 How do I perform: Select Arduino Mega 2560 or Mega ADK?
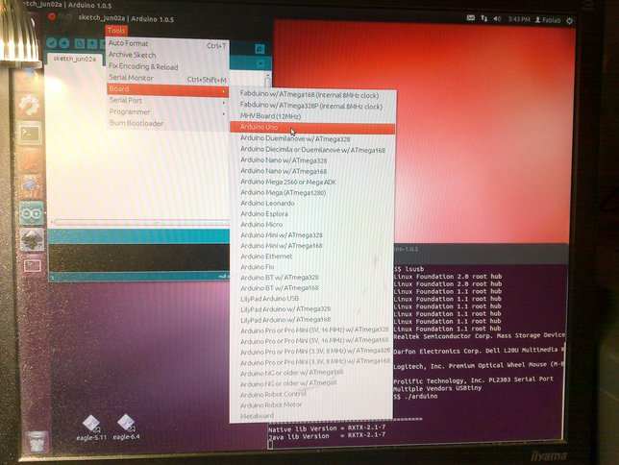pyautogui.click(x=312, y=182)
